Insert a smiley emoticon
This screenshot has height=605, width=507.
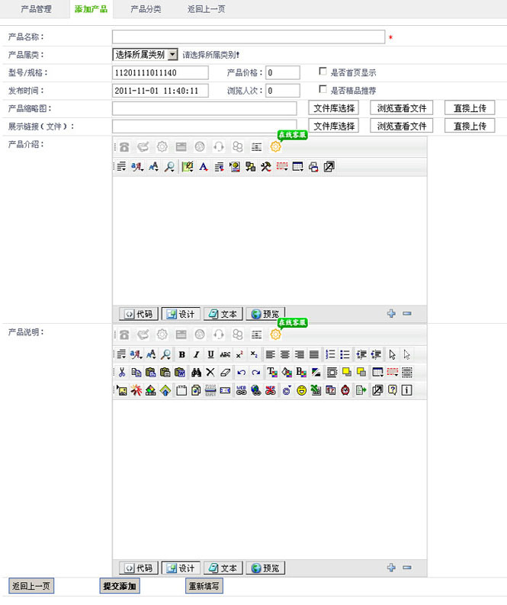click(301, 391)
